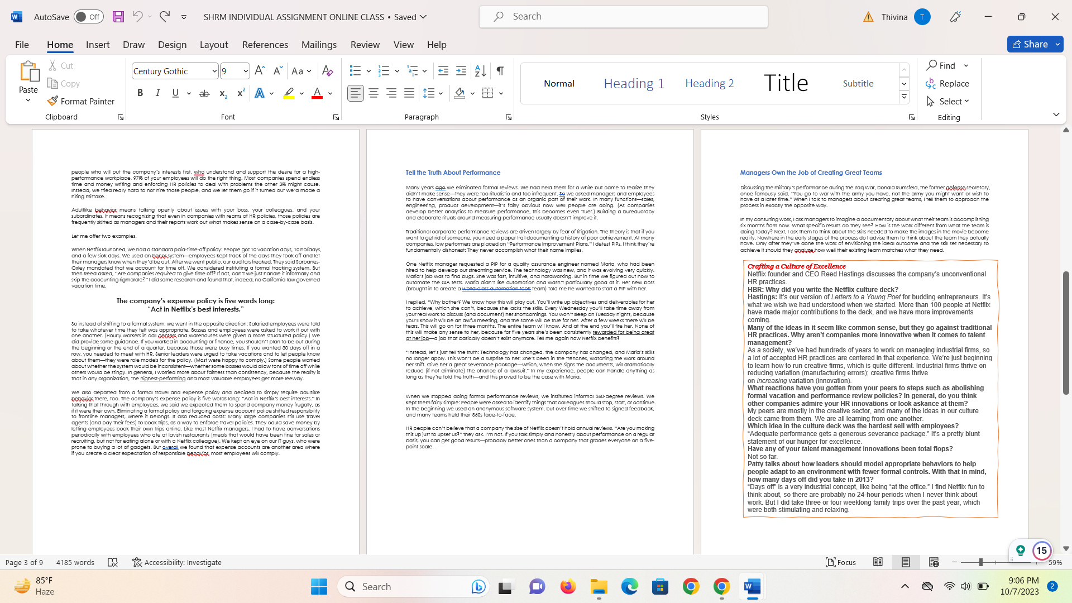Apply red font color swatch

pos(317,93)
